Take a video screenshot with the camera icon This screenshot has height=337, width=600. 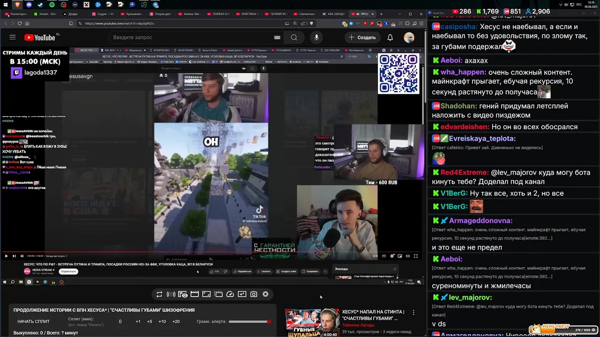click(254, 294)
